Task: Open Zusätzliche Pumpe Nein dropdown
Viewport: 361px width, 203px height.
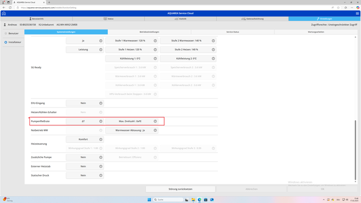Action: click(x=85, y=157)
